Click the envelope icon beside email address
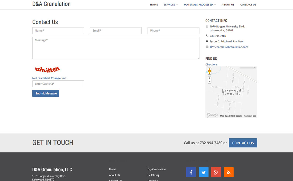The width and height of the screenshot is (293, 181). (x=207, y=47)
